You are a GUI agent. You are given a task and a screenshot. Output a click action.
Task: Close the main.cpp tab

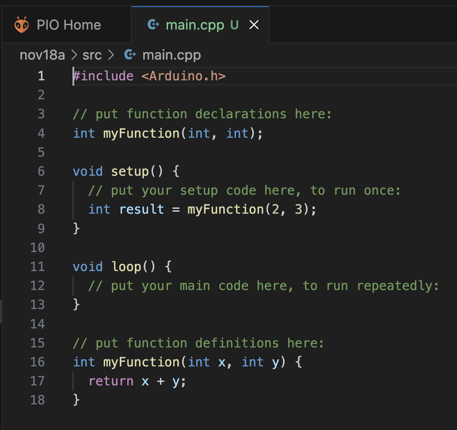tap(254, 25)
